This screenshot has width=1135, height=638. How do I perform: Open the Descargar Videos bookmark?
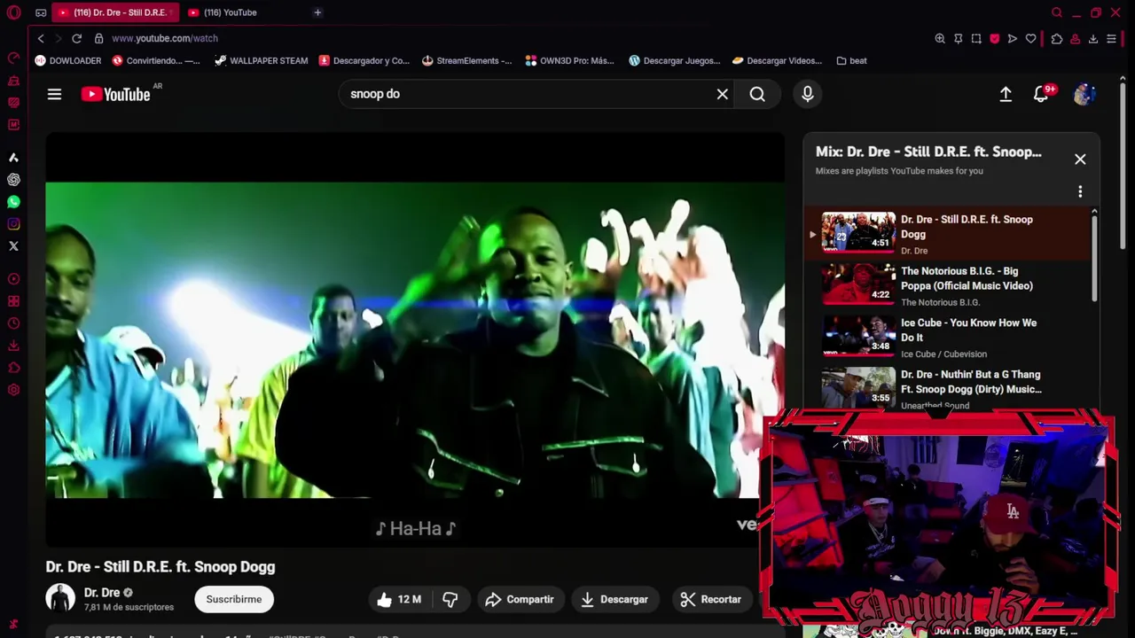pyautogui.click(x=777, y=60)
